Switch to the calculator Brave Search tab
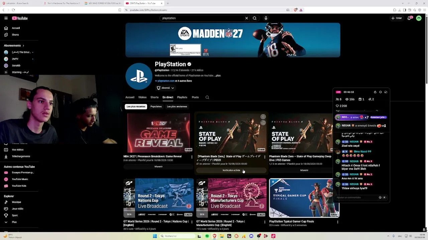The width and height of the screenshot is (428, 240). coord(21,3)
